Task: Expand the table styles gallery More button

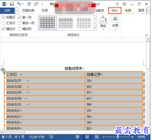Action: [x=95, y=28]
